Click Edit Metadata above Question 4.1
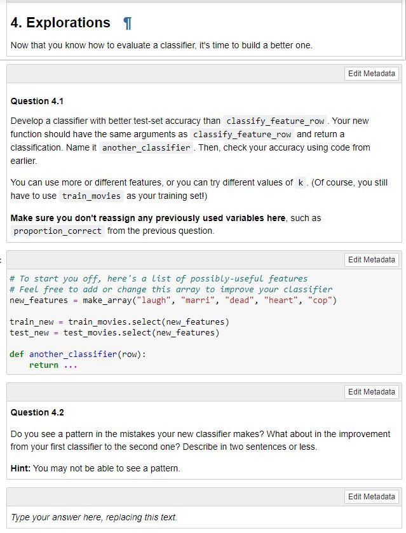 click(x=371, y=74)
